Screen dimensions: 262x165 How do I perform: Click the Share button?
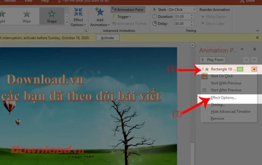click(247, 1)
